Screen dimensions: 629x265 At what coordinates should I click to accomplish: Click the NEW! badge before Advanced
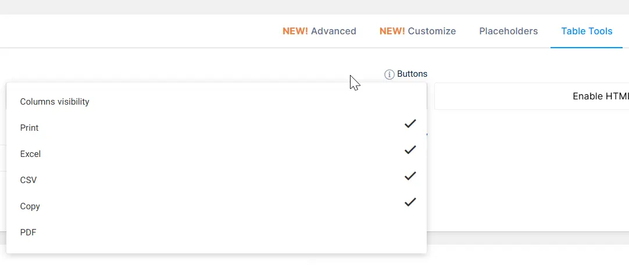[x=295, y=31]
